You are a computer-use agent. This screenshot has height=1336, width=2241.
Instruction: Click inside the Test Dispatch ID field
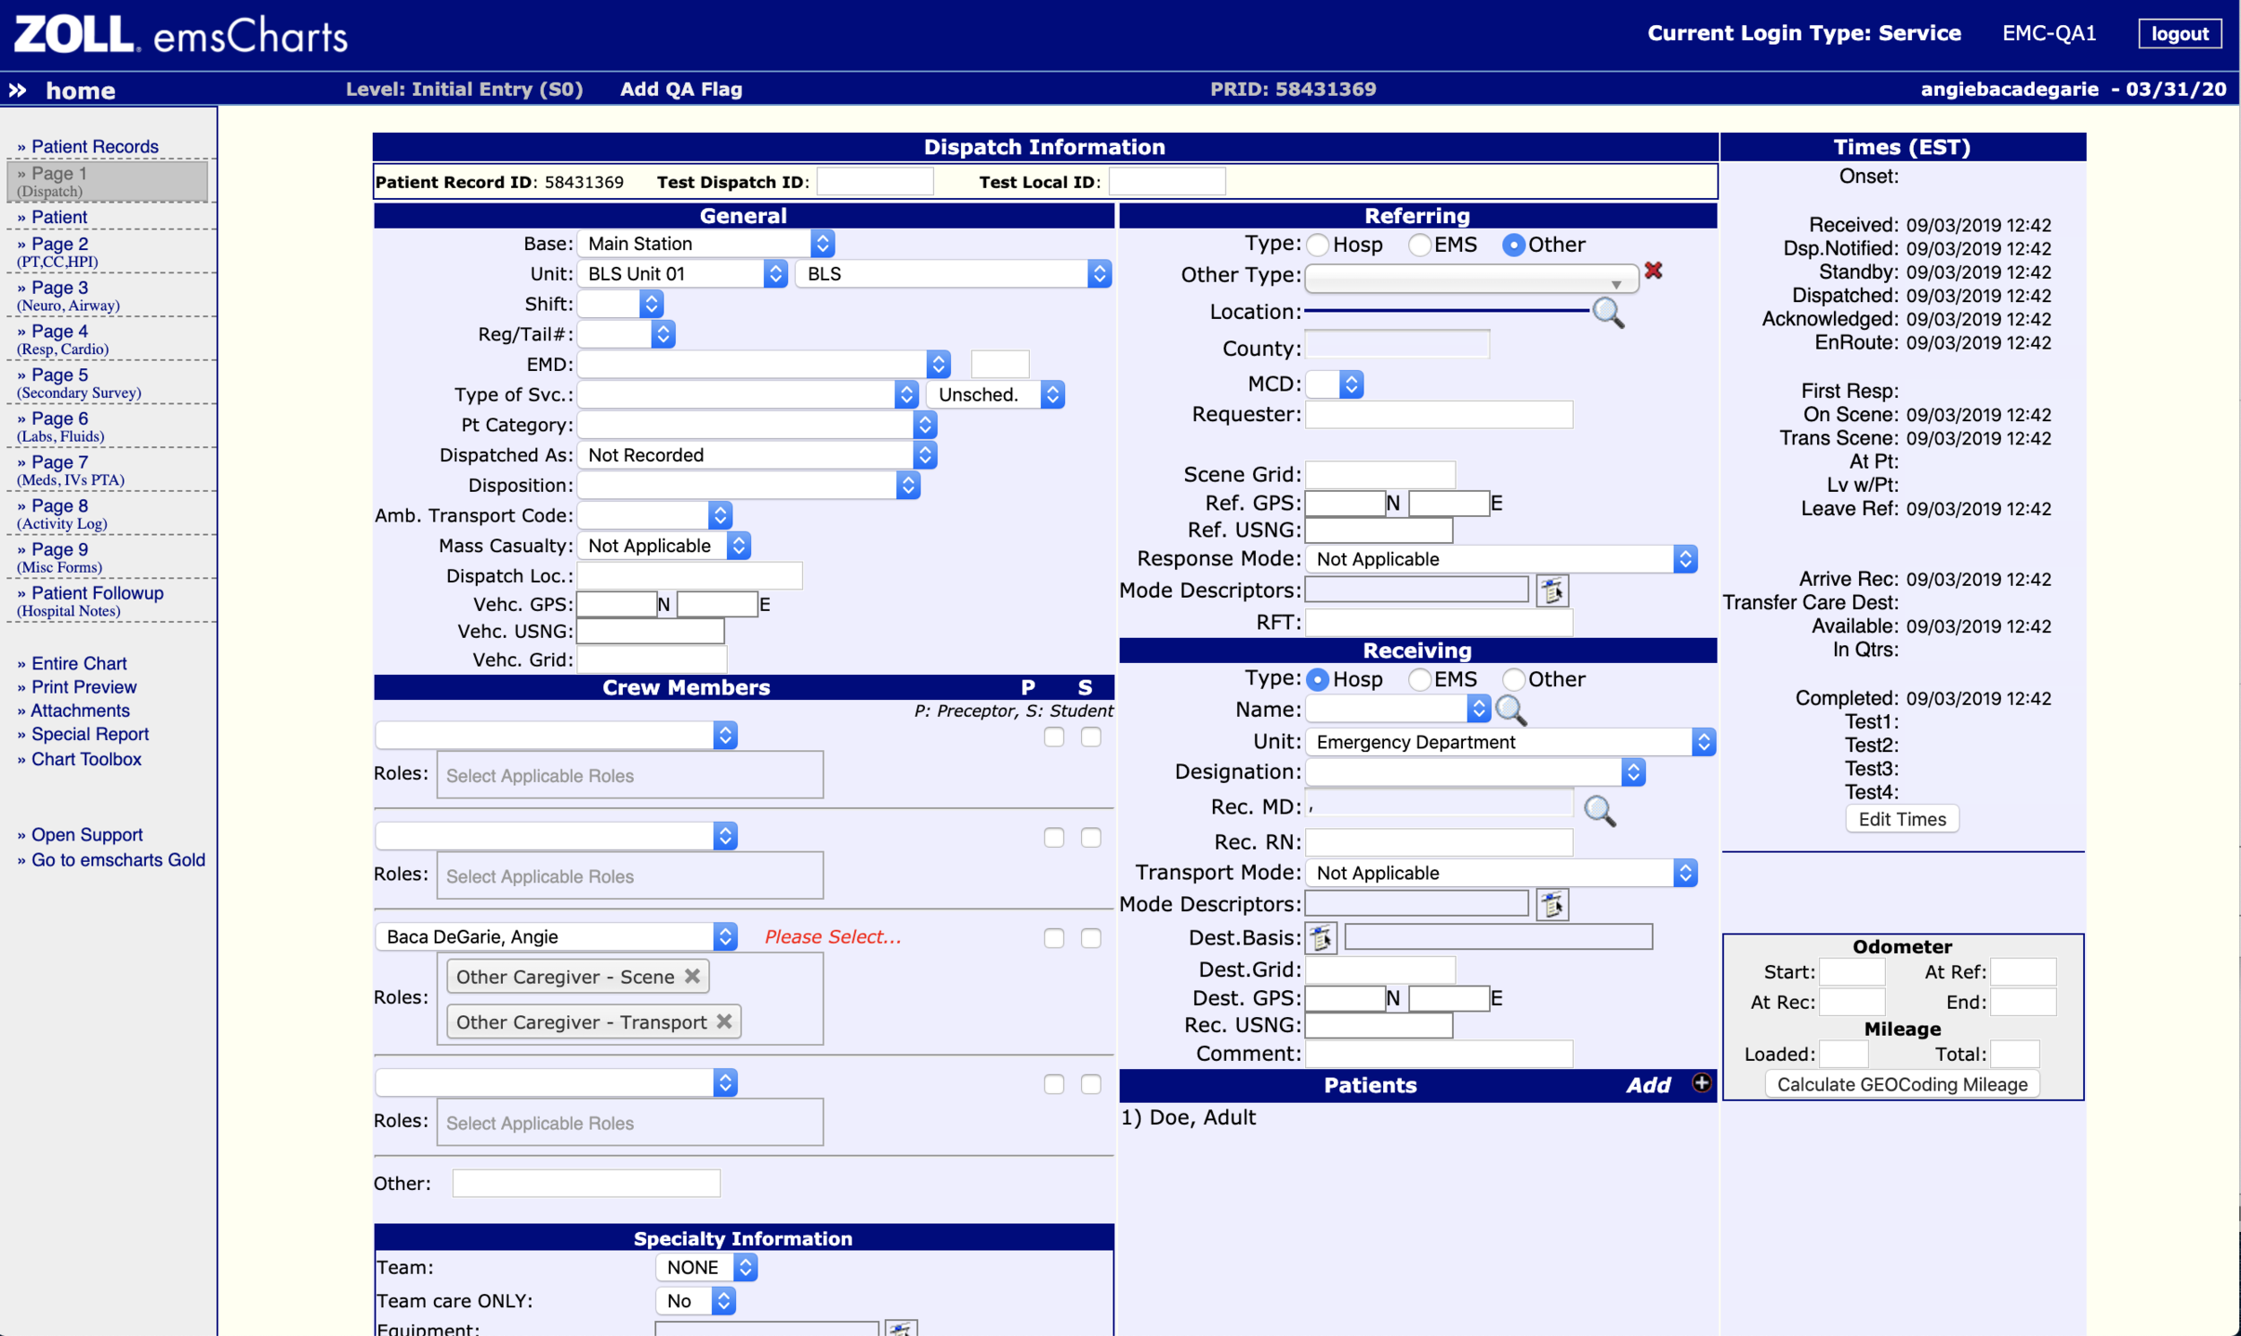pos(874,181)
